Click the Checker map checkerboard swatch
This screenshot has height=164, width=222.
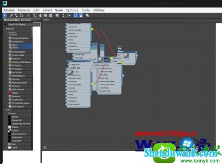tap(9, 130)
